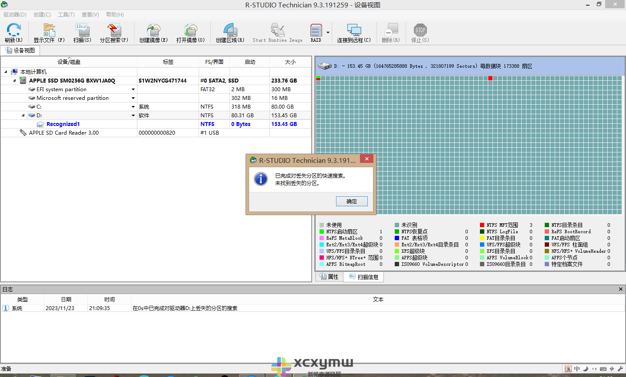
Task: Confirm dialog with 确定 button
Action: [352, 202]
